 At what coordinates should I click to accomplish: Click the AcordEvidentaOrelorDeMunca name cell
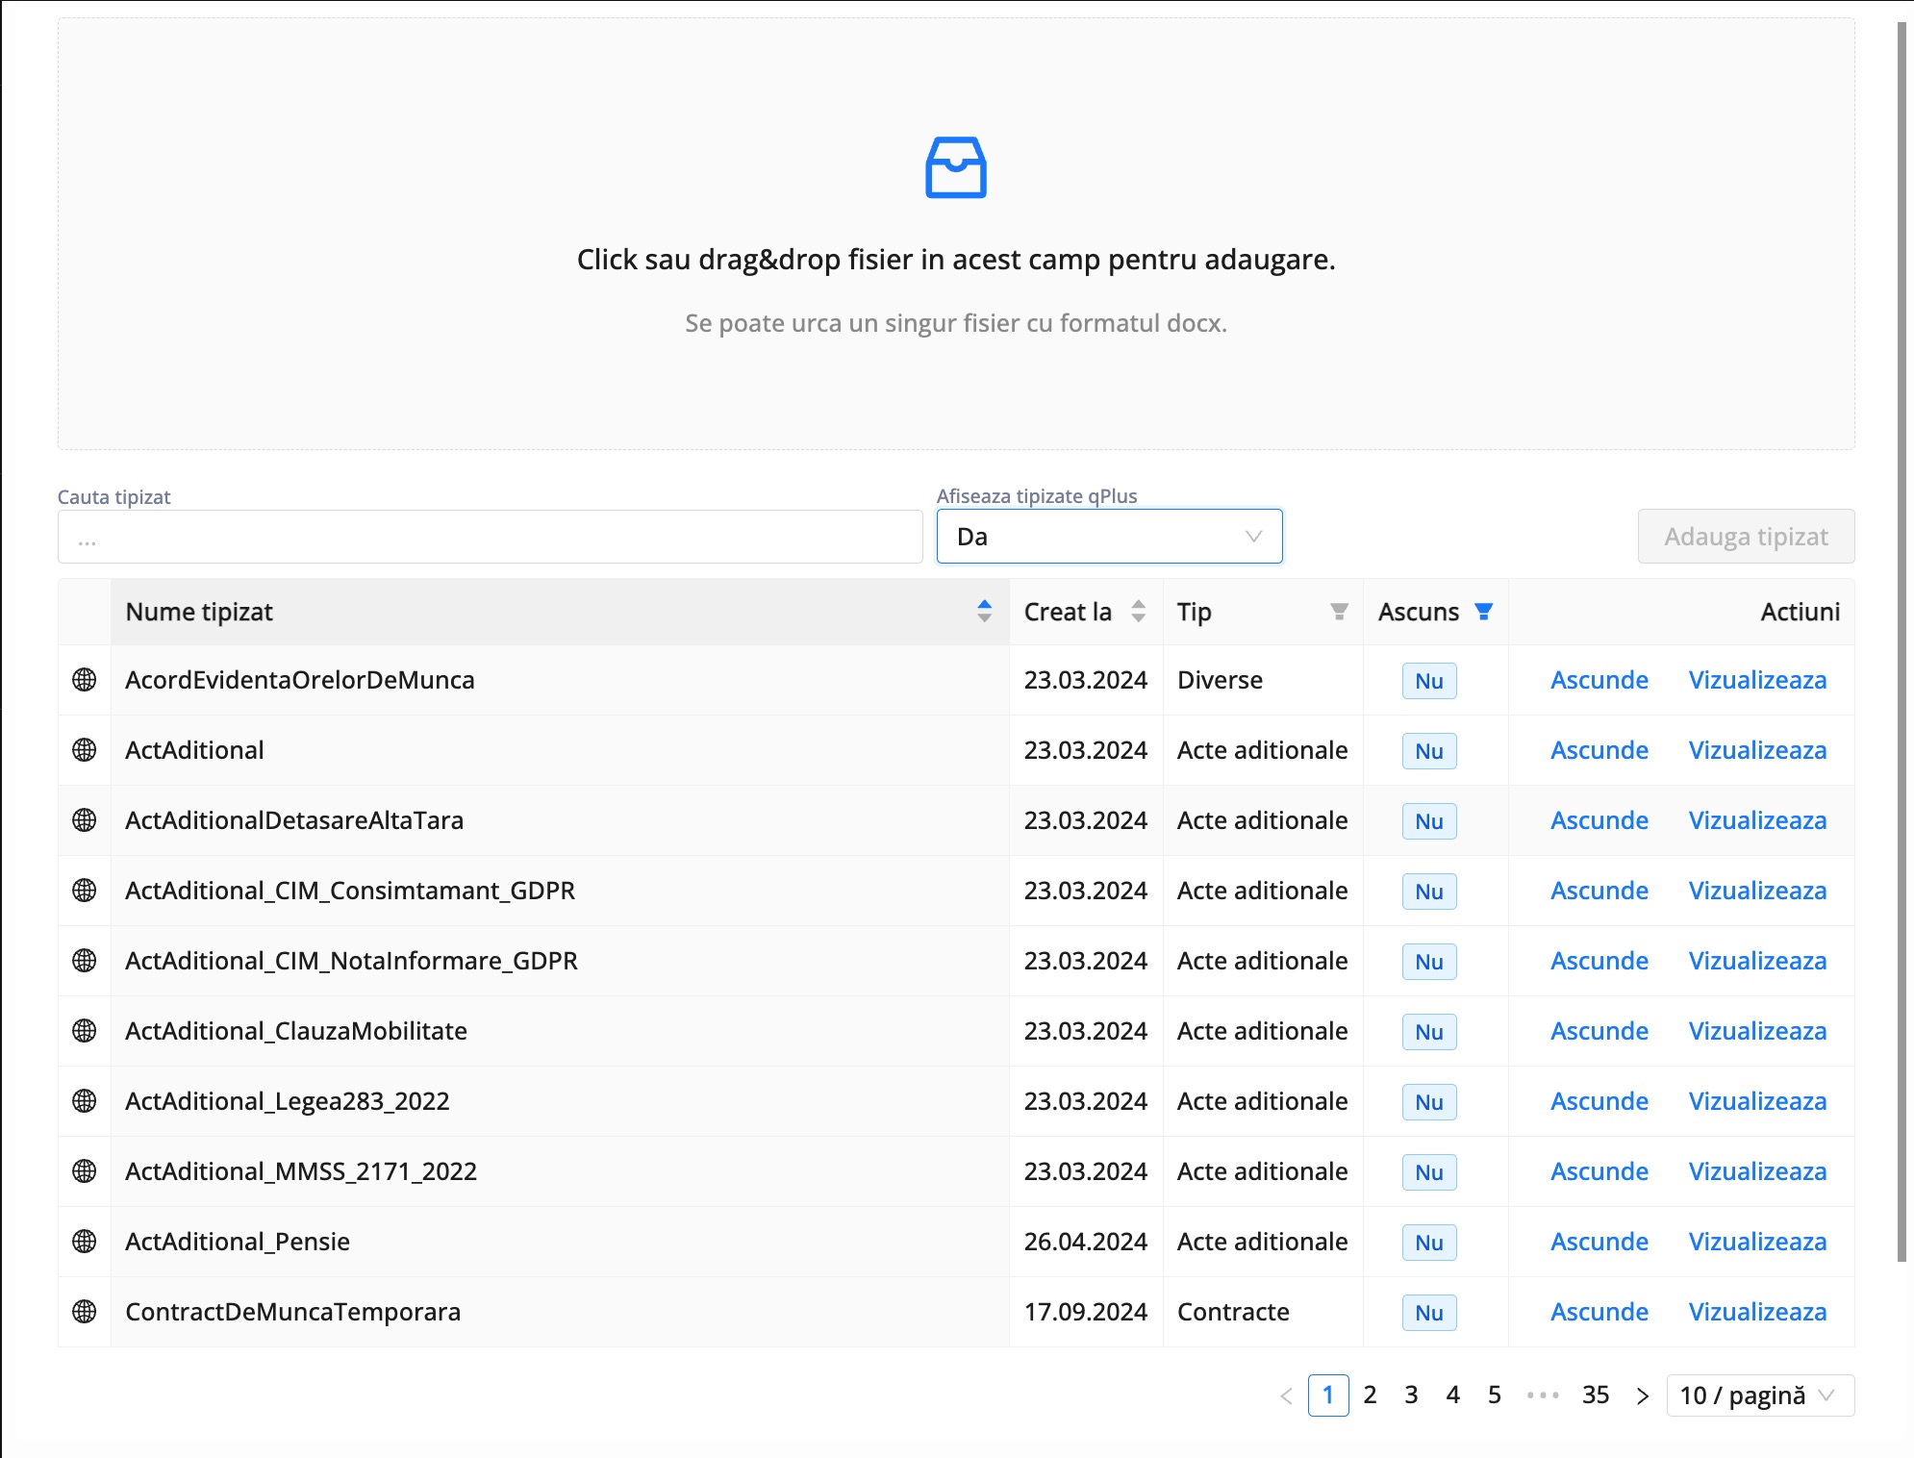pyautogui.click(x=560, y=680)
